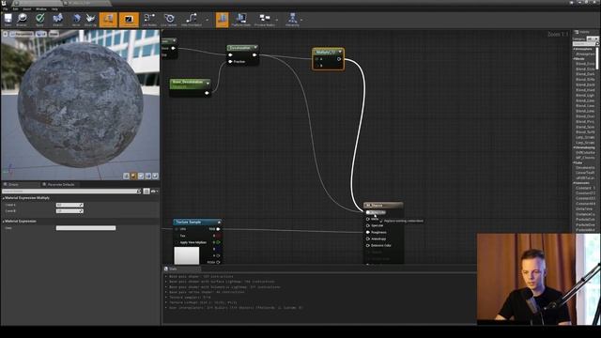Click the Preview Nodes toolbar icon

(265, 20)
